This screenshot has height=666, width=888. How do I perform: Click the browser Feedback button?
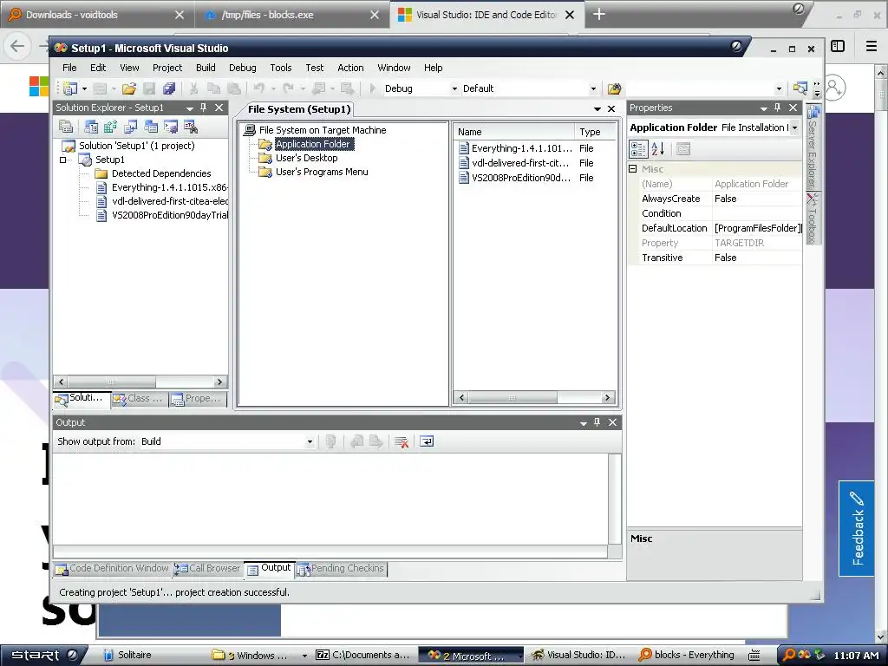[x=856, y=528]
